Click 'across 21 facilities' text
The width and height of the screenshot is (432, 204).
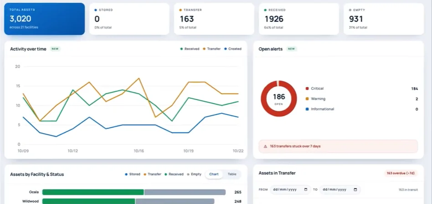24,27
